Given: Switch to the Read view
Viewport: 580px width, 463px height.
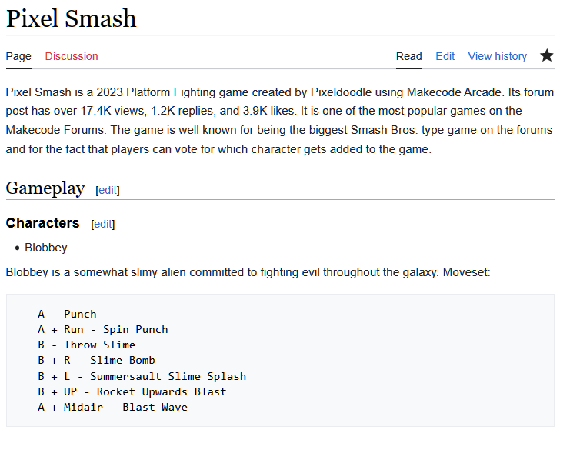Looking at the screenshot, I should pyautogui.click(x=408, y=56).
